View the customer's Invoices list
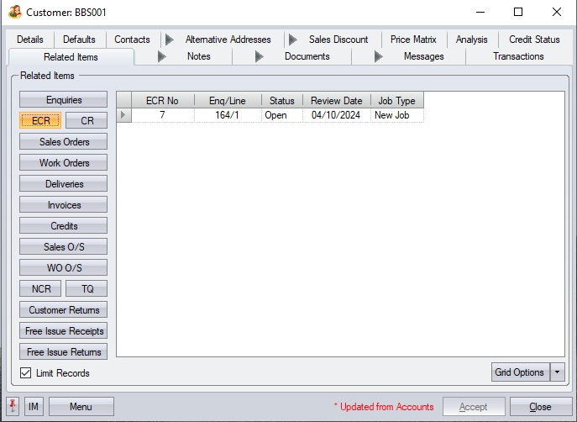The width and height of the screenshot is (577, 422). tap(64, 205)
